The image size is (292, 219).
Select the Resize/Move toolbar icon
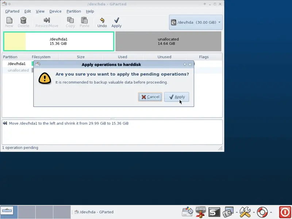tap(47, 20)
